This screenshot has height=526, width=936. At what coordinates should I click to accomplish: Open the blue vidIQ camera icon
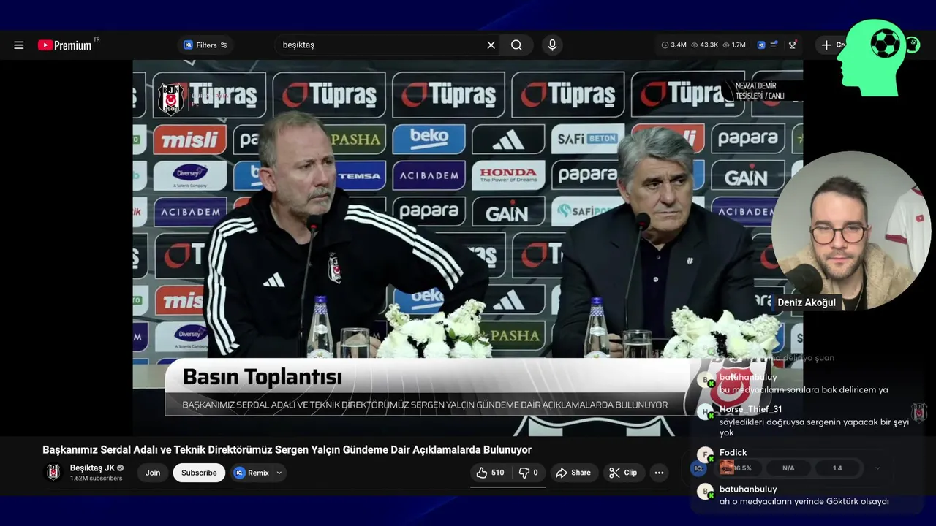[x=761, y=45]
